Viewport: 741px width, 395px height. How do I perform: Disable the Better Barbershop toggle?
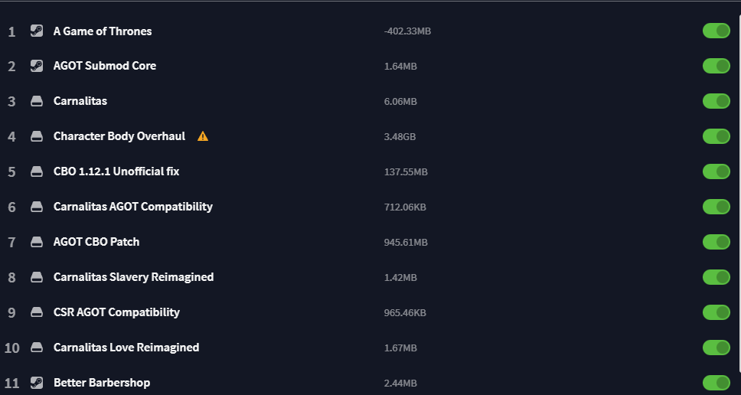pos(717,383)
